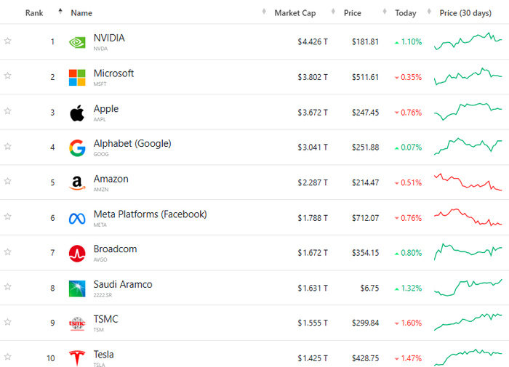Screen dimensions: 509x367
Task: Sort companies by Market Cap header
Action: click(293, 13)
